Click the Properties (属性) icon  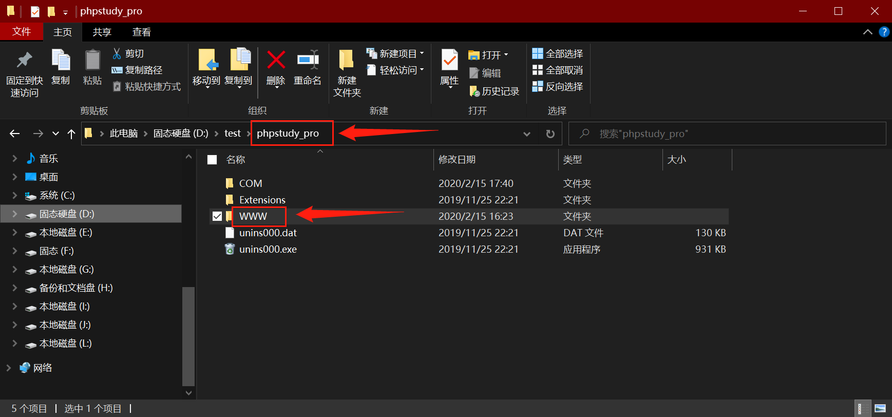(x=450, y=60)
